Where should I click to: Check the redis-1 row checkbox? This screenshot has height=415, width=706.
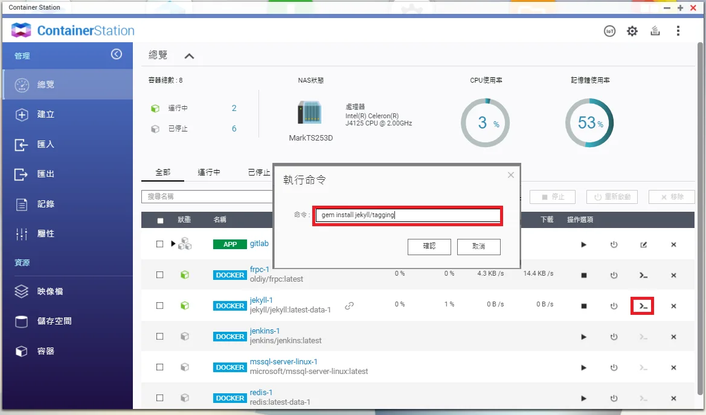(x=160, y=398)
